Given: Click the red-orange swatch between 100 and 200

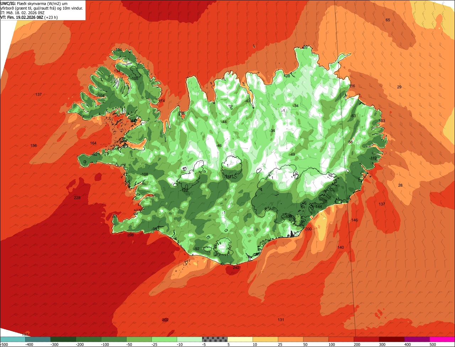Looking at the screenshot, I should pos(341,339).
